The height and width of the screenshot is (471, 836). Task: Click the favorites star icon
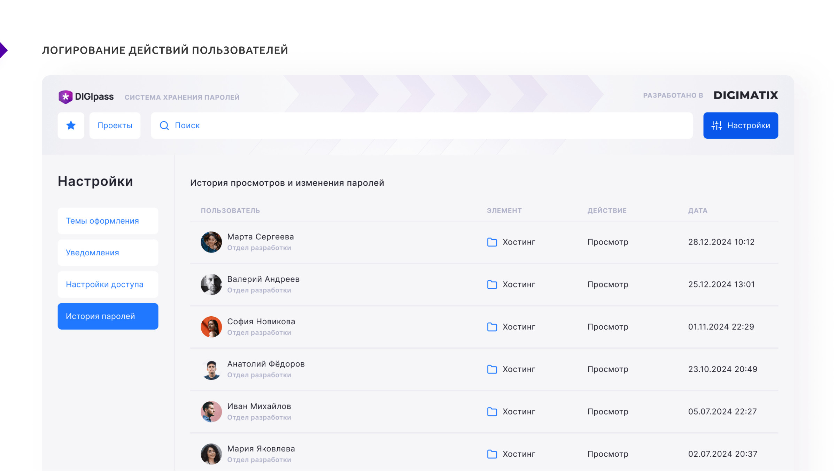click(x=71, y=125)
